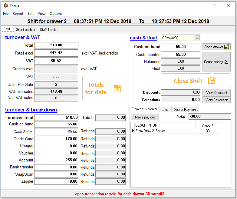Expand the CDrawer02 drawer dropdown
Viewport: 237px width, 199px height.
click(197, 38)
